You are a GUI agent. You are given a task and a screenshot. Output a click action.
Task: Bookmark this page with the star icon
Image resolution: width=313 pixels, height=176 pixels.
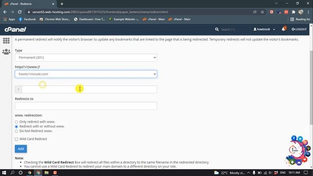tap(262, 12)
